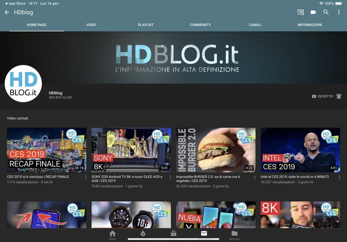
Task: Open the Subscriptions icon in bottom bar
Action: tap(174, 233)
